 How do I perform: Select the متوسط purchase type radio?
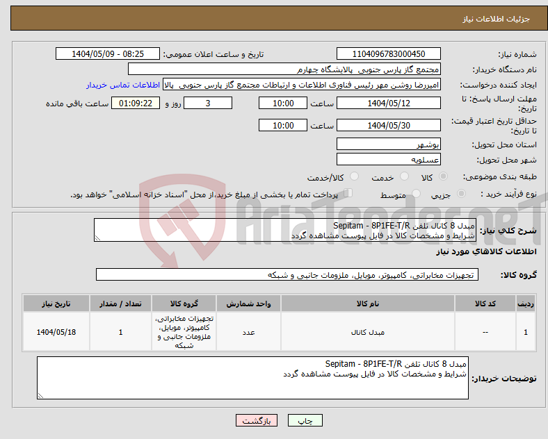pyautogui.click(x=416, y=194)
